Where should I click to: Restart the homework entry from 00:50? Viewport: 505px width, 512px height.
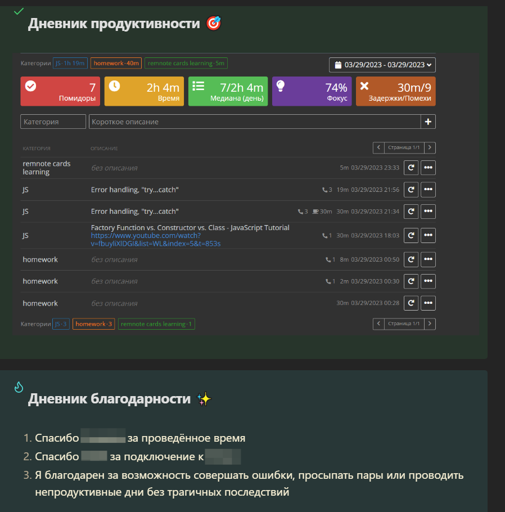click(411, 259)
